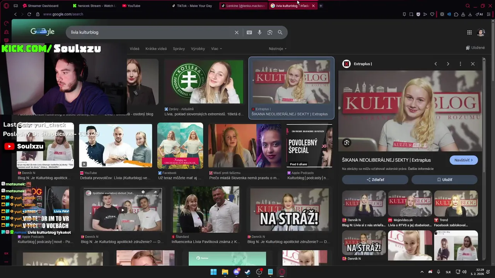Open the Google apps grid
The width and height of the screenshot is (495, 278).
click(469, 32)
